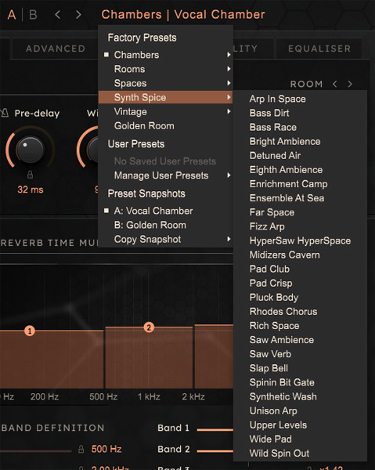Open Copy Snapshot submenu
375x470 pixels.
coord(166,239)
